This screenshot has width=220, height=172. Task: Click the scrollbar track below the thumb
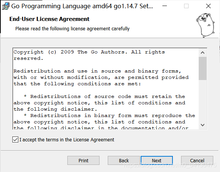[202, 100]
